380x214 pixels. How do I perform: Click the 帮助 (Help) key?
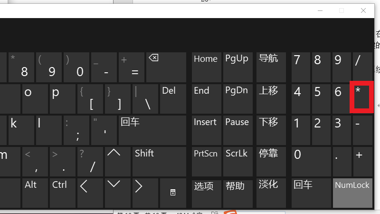[238, 193]
